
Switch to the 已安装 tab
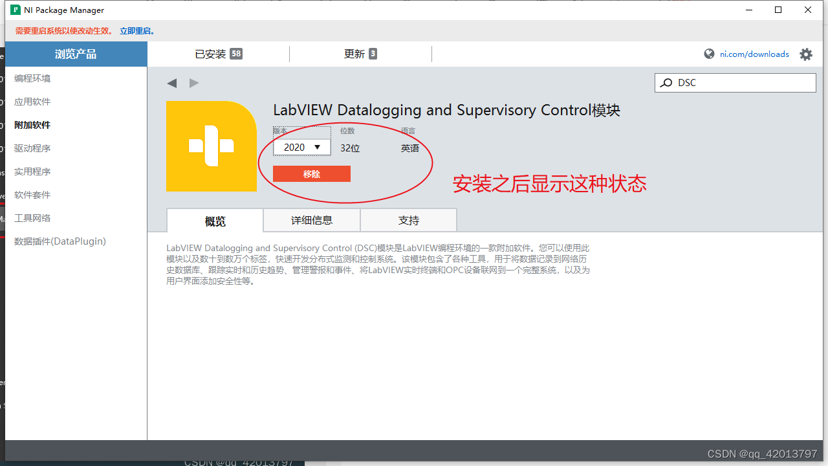[x=218, y=54]
